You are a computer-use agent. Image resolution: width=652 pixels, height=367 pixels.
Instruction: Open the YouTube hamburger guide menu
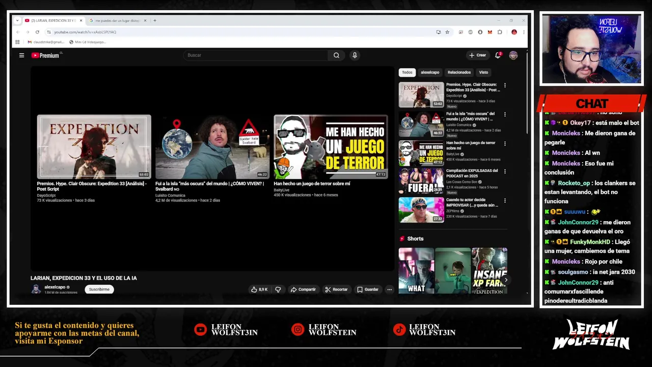coord(21,55)
